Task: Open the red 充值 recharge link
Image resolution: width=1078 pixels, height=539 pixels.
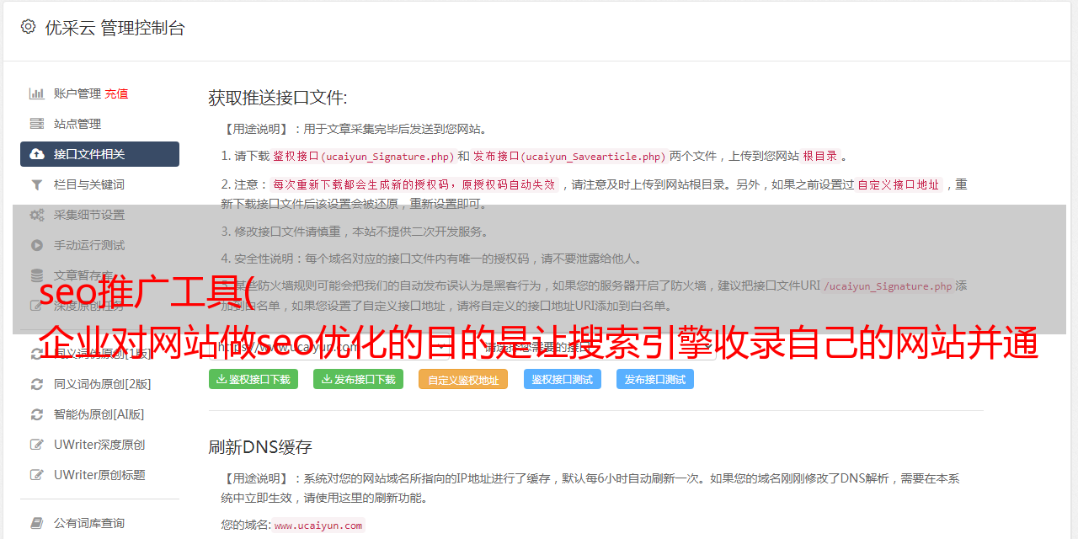Action: 116,93
